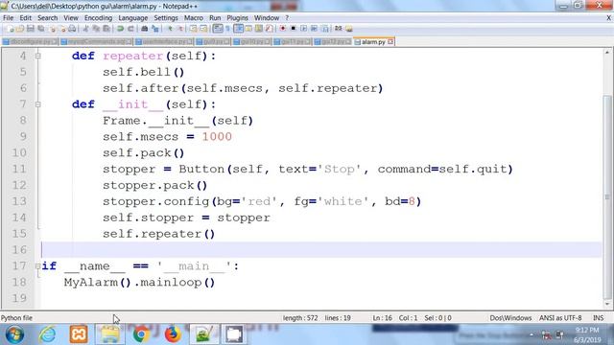Toggle INS mode in the status bar

598,318
